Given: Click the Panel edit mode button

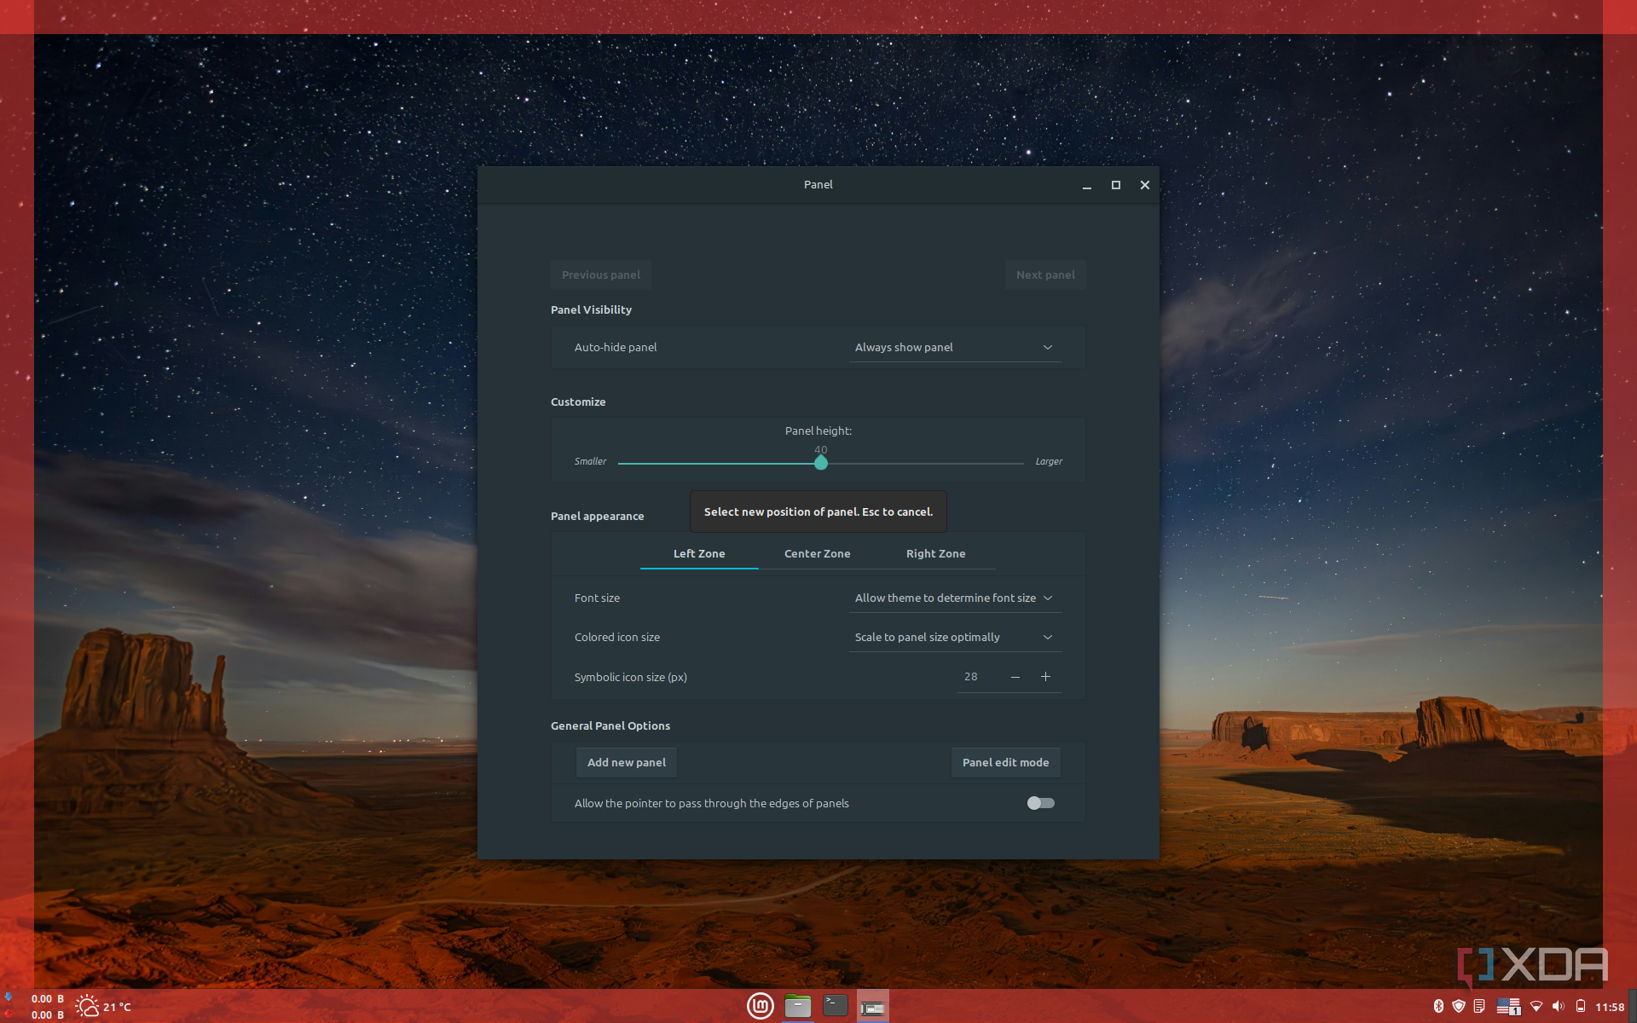Looking at the screenshot, I should tap(1005, 762).
